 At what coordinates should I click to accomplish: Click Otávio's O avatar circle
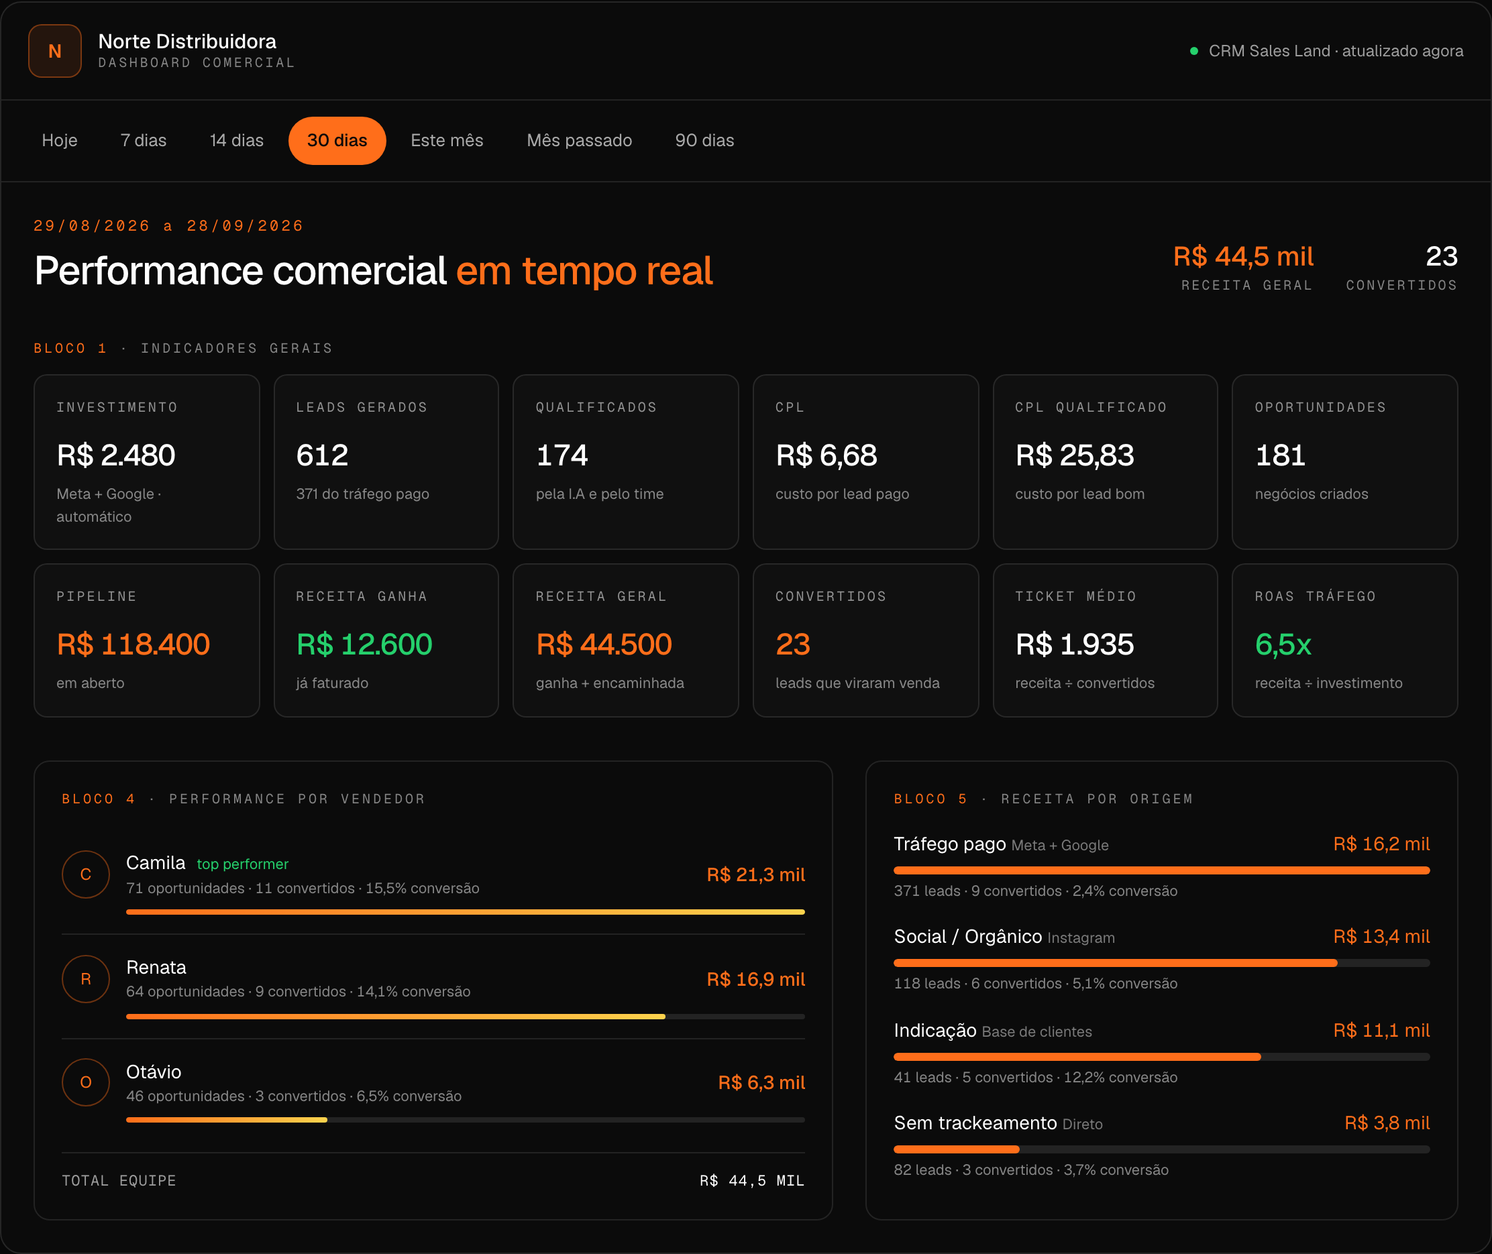click(86, 1083)
